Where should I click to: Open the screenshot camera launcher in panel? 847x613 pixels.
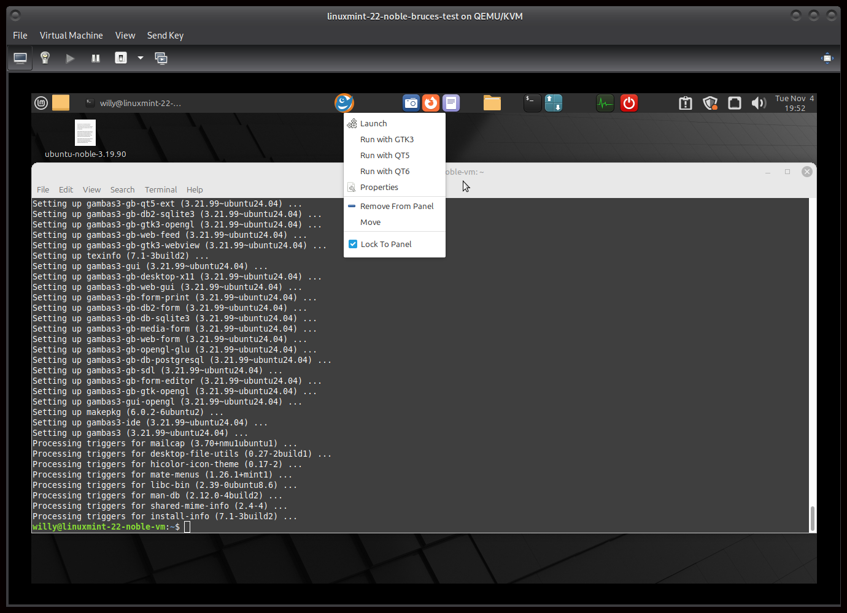coord(411,103)
